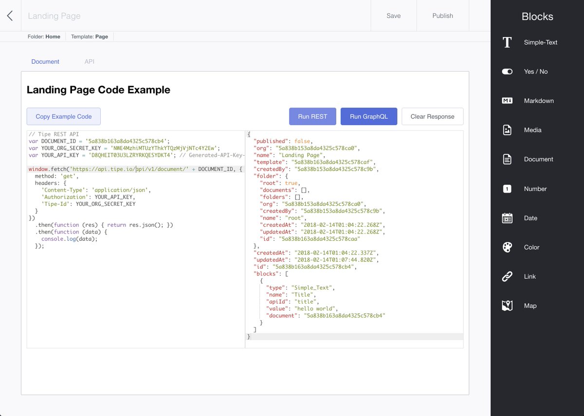Switch to the API tab
The image size is (584, 416).
click(x=89, y=61)
